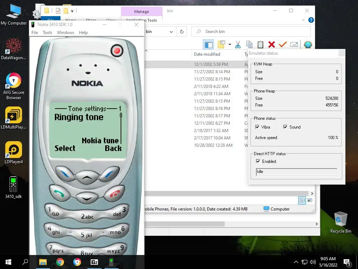This screenshot has height=269, width=358.
Task: Tap the 9 wxyz key on the keypad
Action: point(116,249)
